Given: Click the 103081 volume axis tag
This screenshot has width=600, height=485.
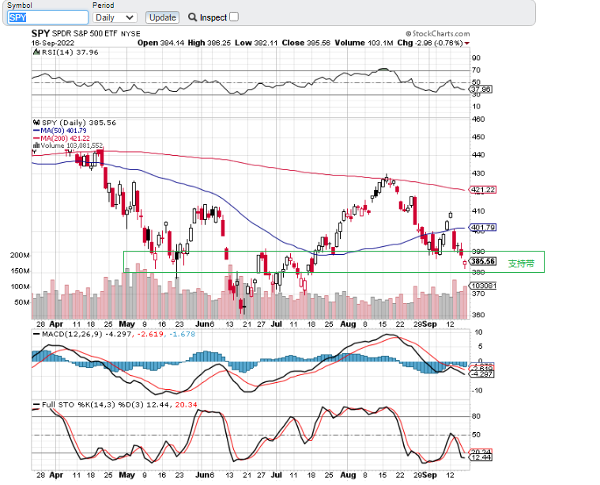Looking at the screenshot, I should (x=483, y=286).
